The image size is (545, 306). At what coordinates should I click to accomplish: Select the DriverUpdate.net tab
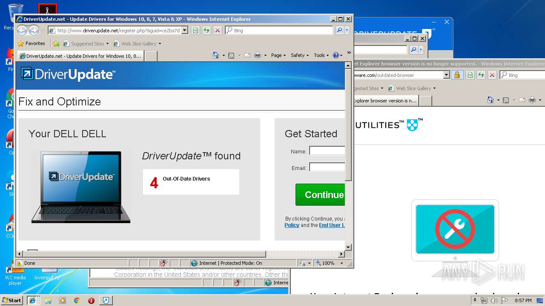pos(80,56)
